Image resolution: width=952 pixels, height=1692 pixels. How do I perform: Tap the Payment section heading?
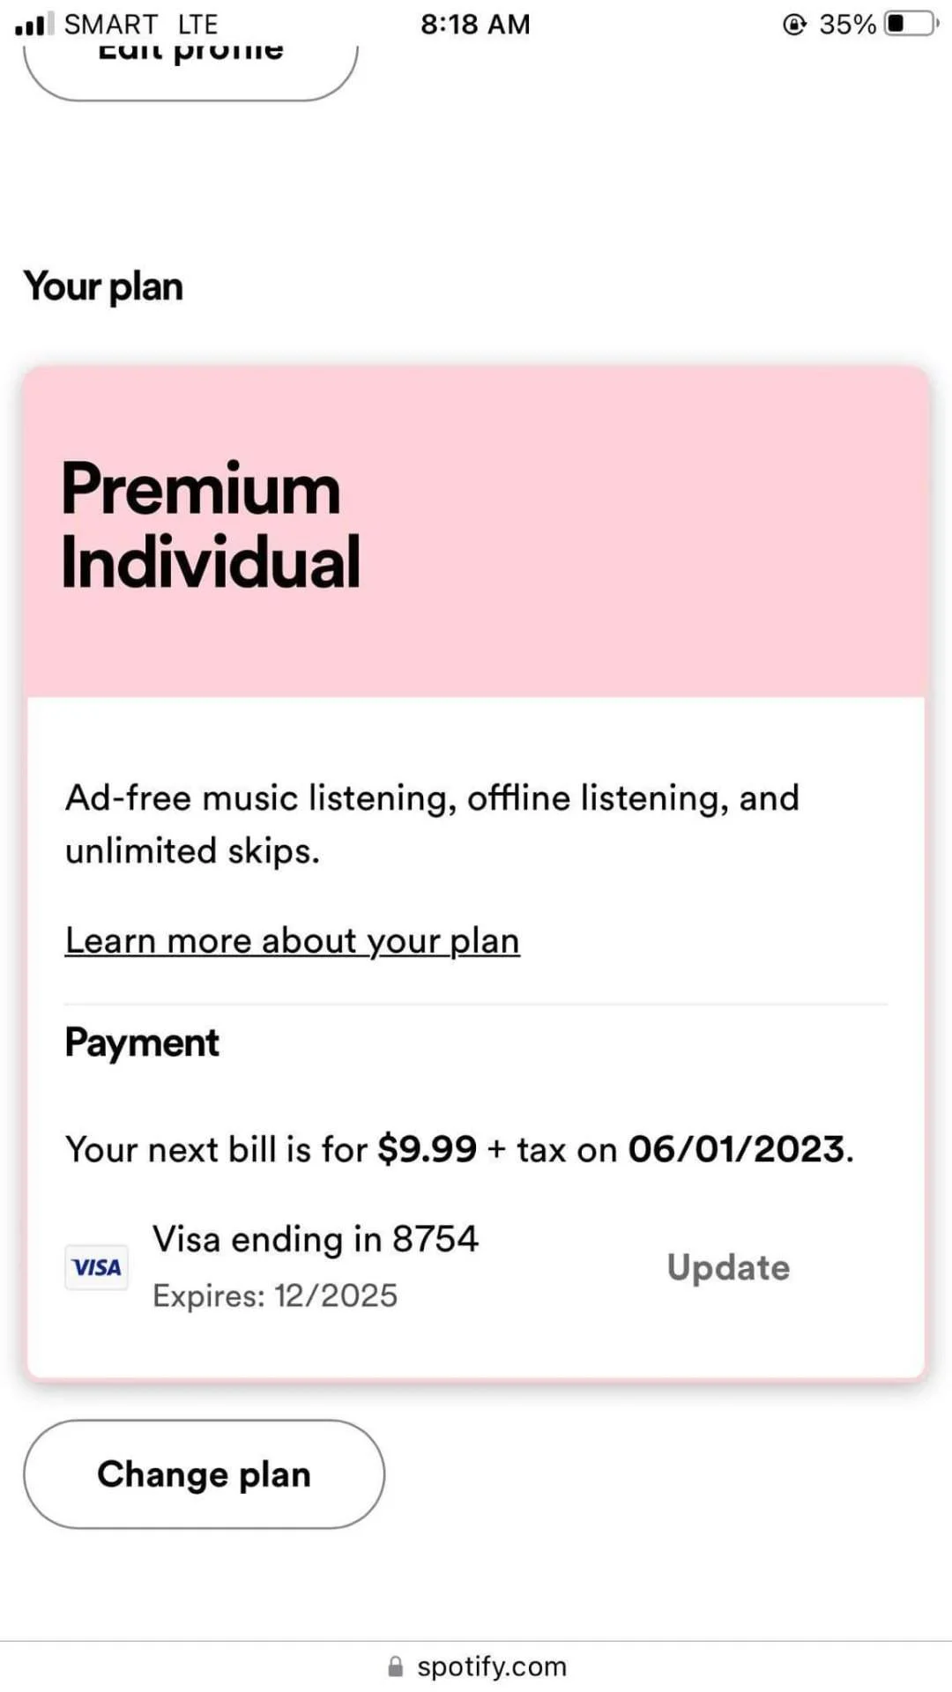[142, 1043]
